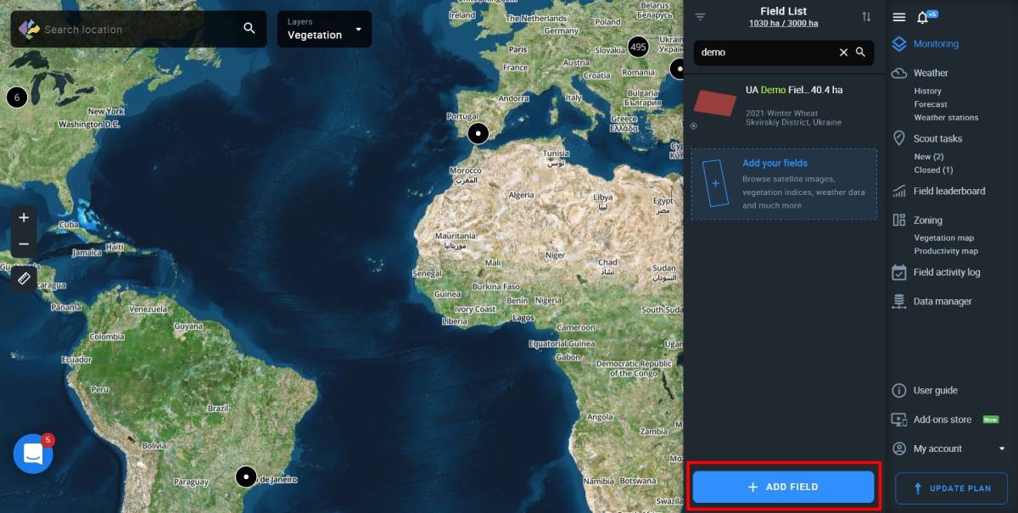Click the 495 cluster marker on map

639,47
